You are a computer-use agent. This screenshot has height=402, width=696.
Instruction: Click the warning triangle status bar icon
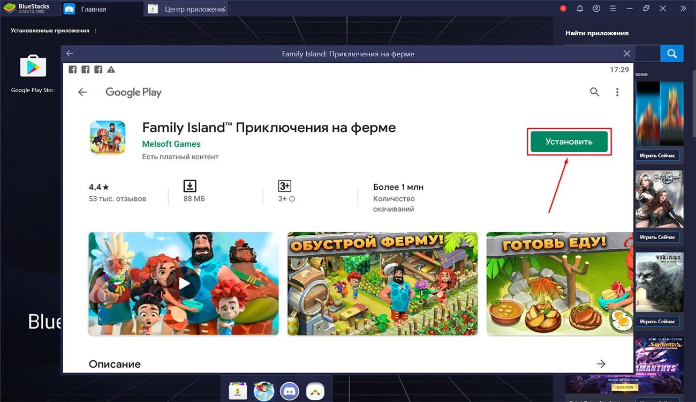111,70
